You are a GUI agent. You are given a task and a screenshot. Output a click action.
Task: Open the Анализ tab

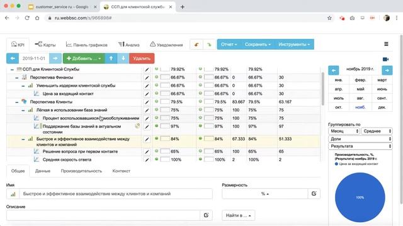pyautogui.click(x=128, y=45)
